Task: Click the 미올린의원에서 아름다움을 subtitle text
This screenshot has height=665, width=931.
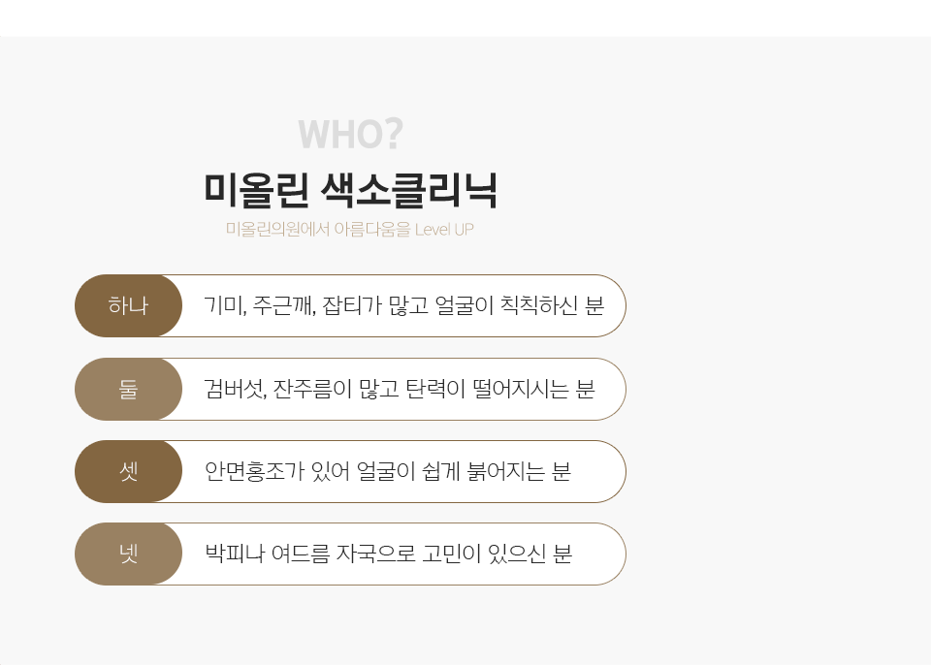Action: pos(318,230)
